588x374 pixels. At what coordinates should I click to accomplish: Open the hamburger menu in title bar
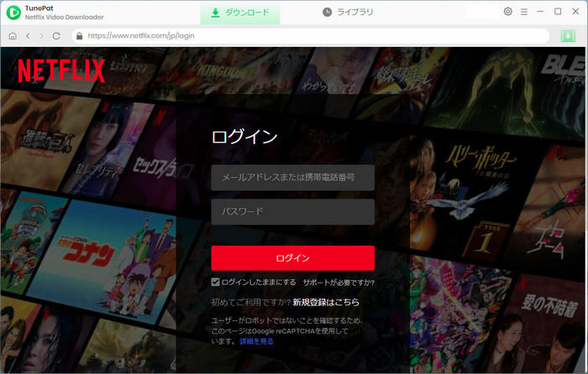(524, 12)
